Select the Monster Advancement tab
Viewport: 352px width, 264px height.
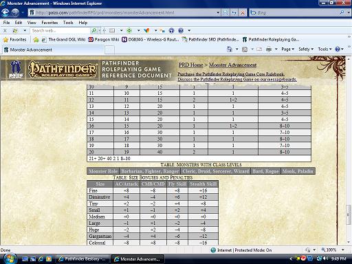[53, 49]
